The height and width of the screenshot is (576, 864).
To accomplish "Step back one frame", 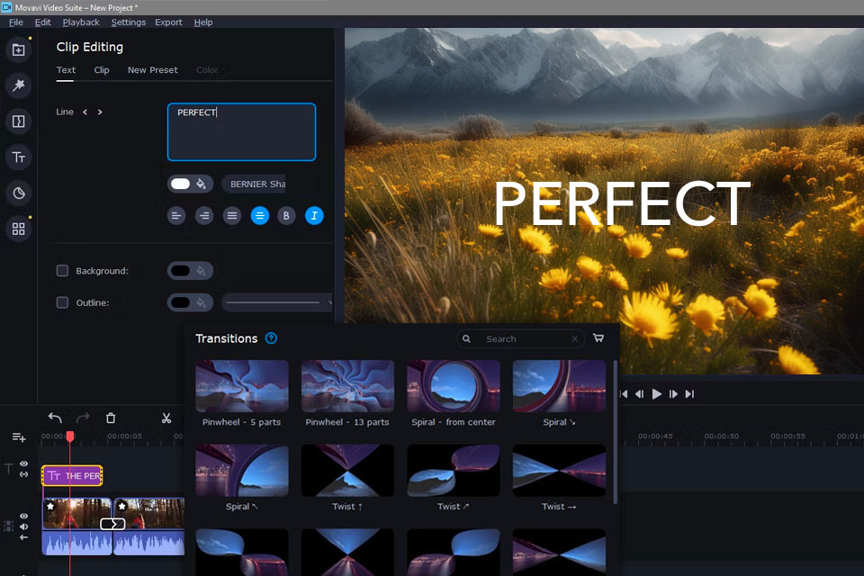I will (640, 394).
